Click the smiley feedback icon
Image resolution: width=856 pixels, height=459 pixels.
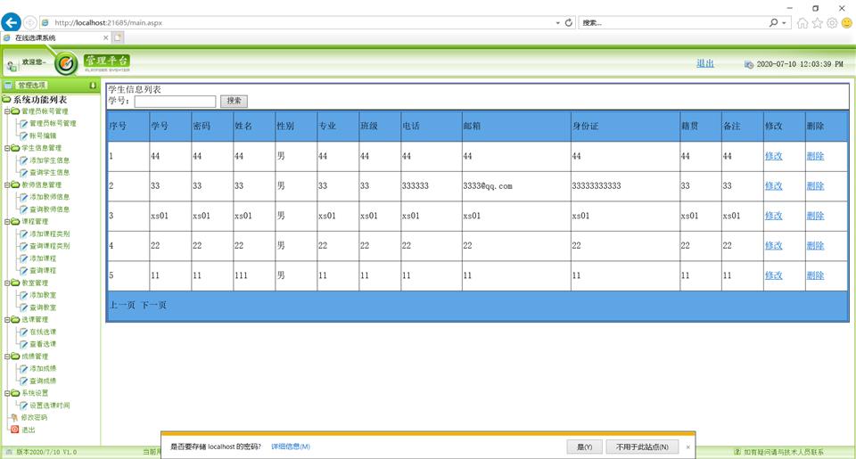[846, 23]
